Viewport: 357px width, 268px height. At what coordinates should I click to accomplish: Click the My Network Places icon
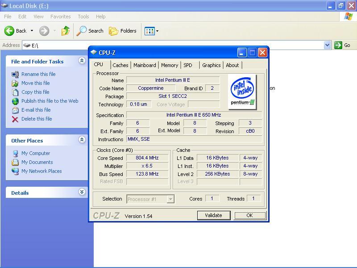15,171
